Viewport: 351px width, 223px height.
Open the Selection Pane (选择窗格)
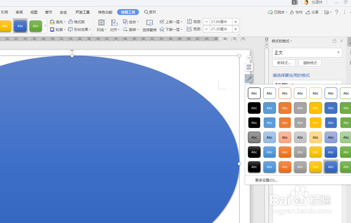click(149, 26)
